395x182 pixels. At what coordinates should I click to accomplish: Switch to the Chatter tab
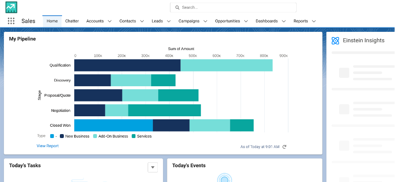click(72, 21)
